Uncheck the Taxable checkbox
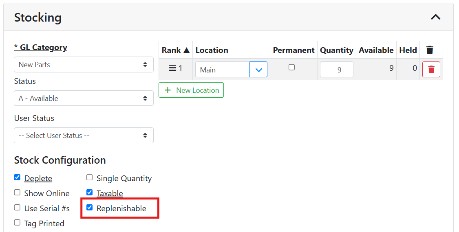The image size is (459, 232). point(90,193)
